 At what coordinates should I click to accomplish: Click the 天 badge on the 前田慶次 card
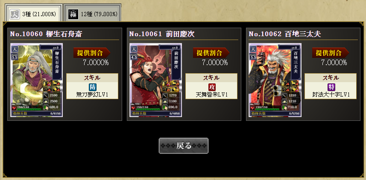[x=134, y=49]
